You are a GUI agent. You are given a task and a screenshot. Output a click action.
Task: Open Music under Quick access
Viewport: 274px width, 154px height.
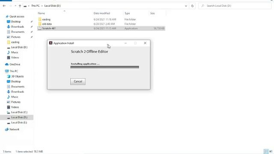tap(15, 52)
